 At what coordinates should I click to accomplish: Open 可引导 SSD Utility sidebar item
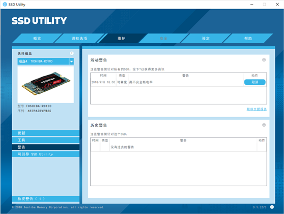tap(46, 154)
